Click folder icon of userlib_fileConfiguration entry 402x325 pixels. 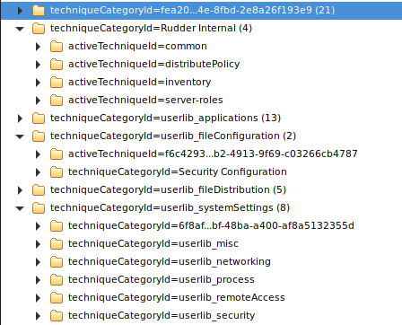point(39,136)
